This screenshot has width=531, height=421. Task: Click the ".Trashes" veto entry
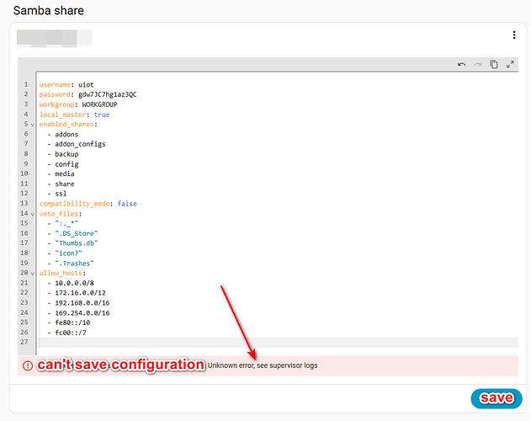click(75, 264)
